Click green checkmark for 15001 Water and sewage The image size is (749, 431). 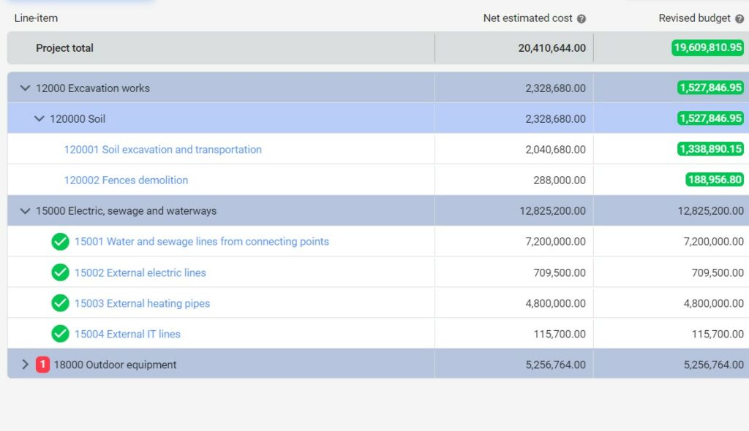point(60,242)
